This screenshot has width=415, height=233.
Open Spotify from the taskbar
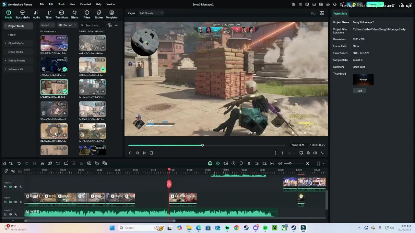[x=265, y=228]
